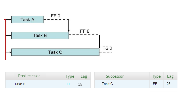Select the Task C bar
The width and height of the screenshot is (183, 104).
(55, 52)
